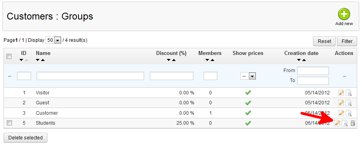
Task: Open the Show prices filter dropdown
Action: click(248, 76)
